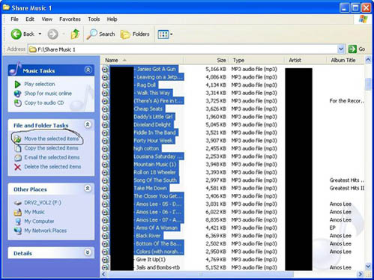Click the horizontal scrollbar left arrow
Image resolution: width=374 pixels, height=280 pixels.
pyautogui.click(x=104, y=274)
